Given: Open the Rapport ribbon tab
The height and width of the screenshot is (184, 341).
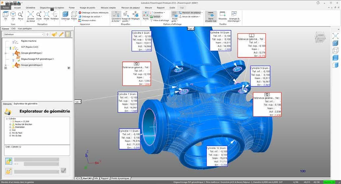Looking at the screenshot, I should [x=161, y=8].
